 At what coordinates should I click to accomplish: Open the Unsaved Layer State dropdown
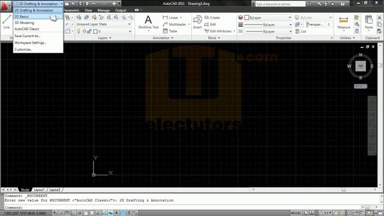coord(103,24)
